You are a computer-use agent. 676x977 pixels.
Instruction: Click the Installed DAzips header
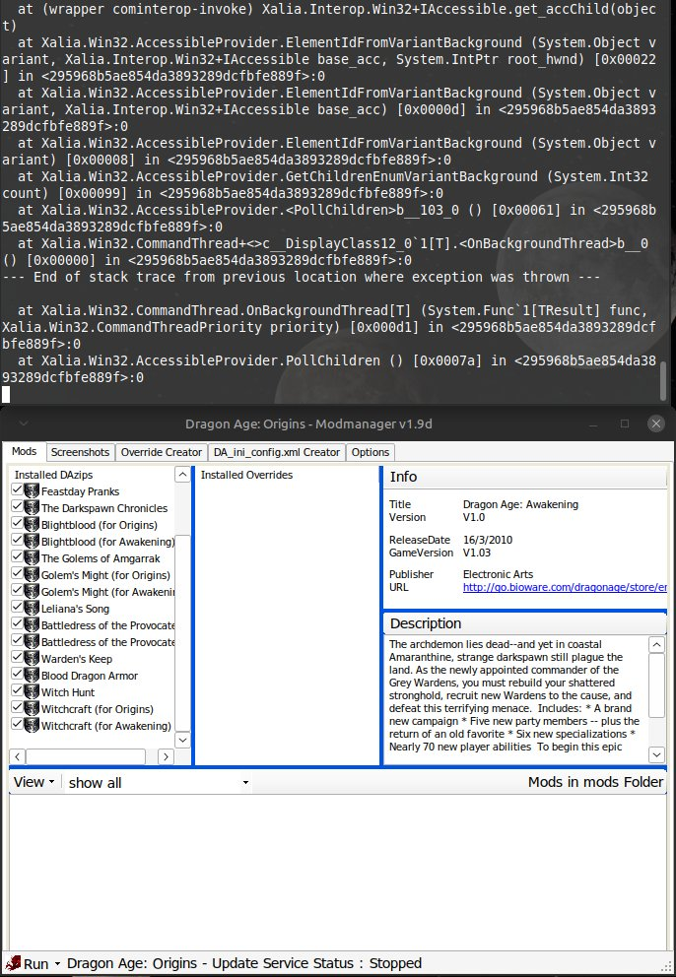[x=53, y=475]
